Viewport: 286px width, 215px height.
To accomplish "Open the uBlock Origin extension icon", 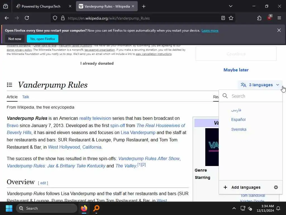I will [x=270, y=18].
